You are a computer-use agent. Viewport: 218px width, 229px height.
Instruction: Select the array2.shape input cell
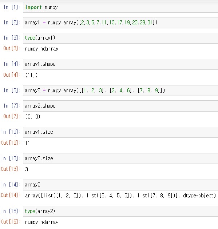coord(120,106)
